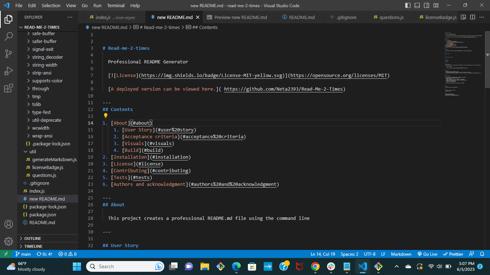Screen dimensions: 490x275
Task: Open the Accounts menu icon
Action: pos(9,224)
